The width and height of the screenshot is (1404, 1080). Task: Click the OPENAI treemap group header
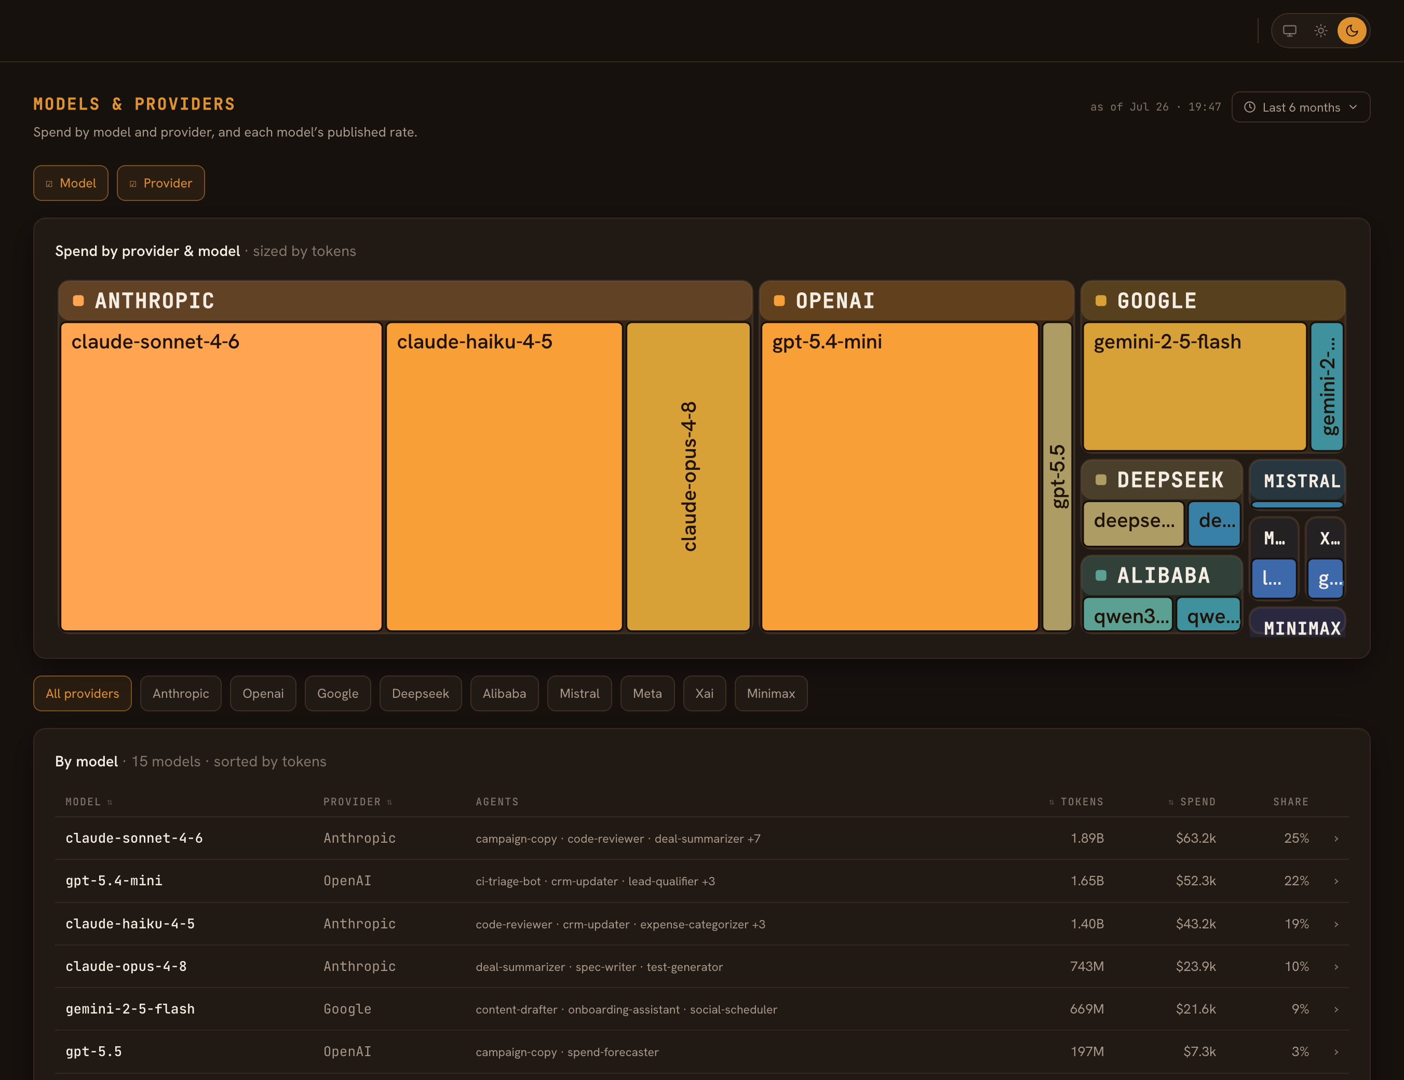point(917,301)
